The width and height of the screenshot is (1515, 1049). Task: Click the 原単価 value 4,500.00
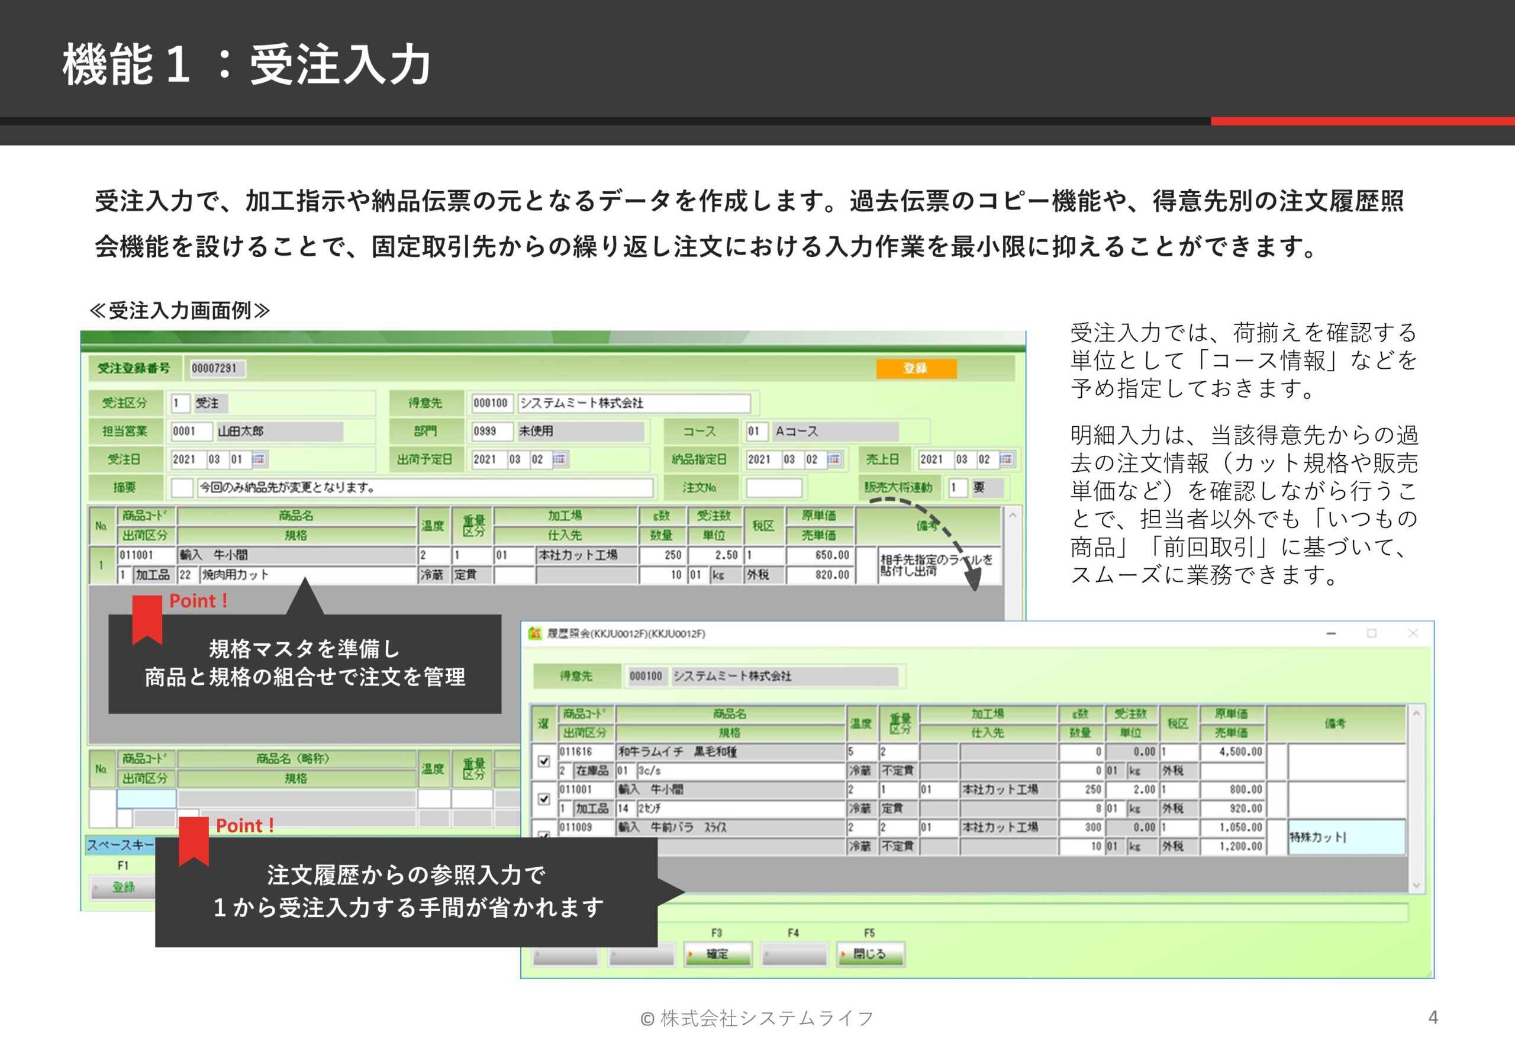1233,751
